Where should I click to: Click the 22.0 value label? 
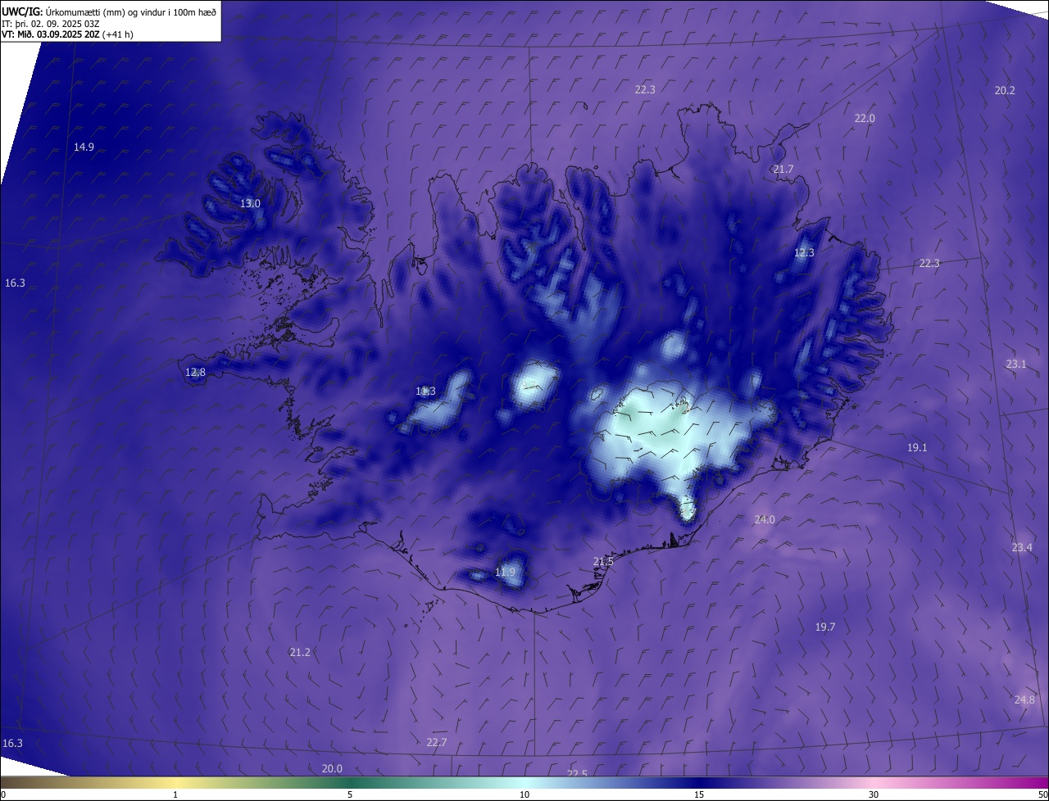865,118
